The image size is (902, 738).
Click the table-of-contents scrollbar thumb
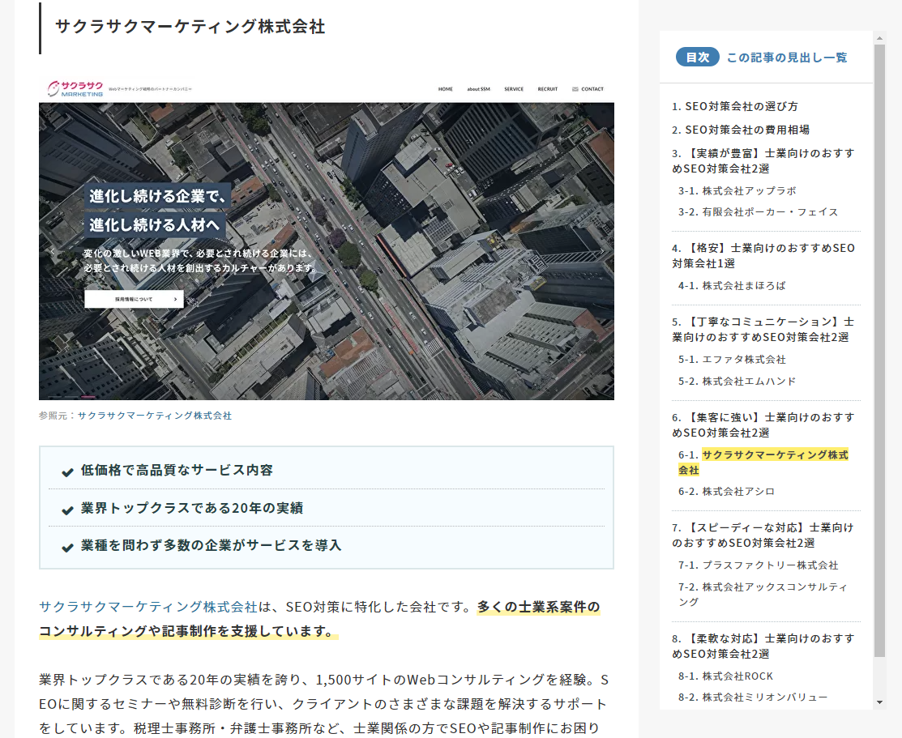click(879, 351)
